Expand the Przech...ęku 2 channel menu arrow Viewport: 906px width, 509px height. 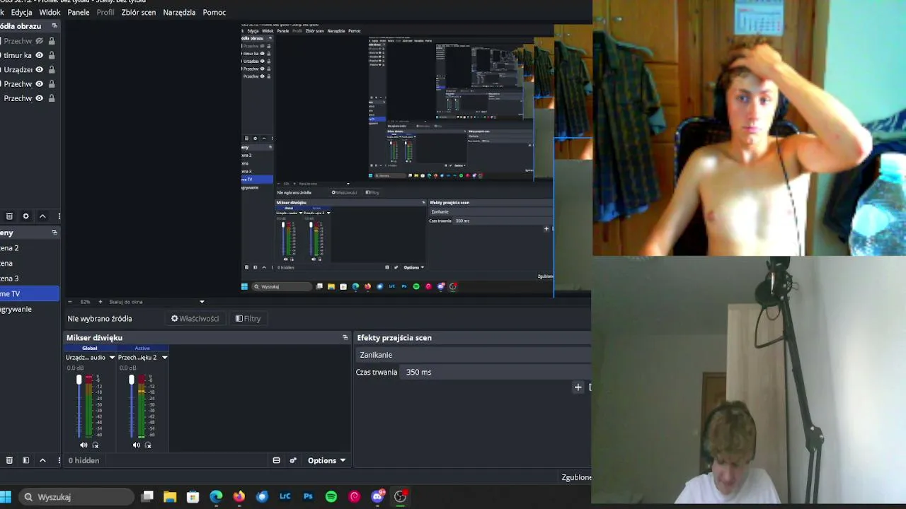(164, 358)
